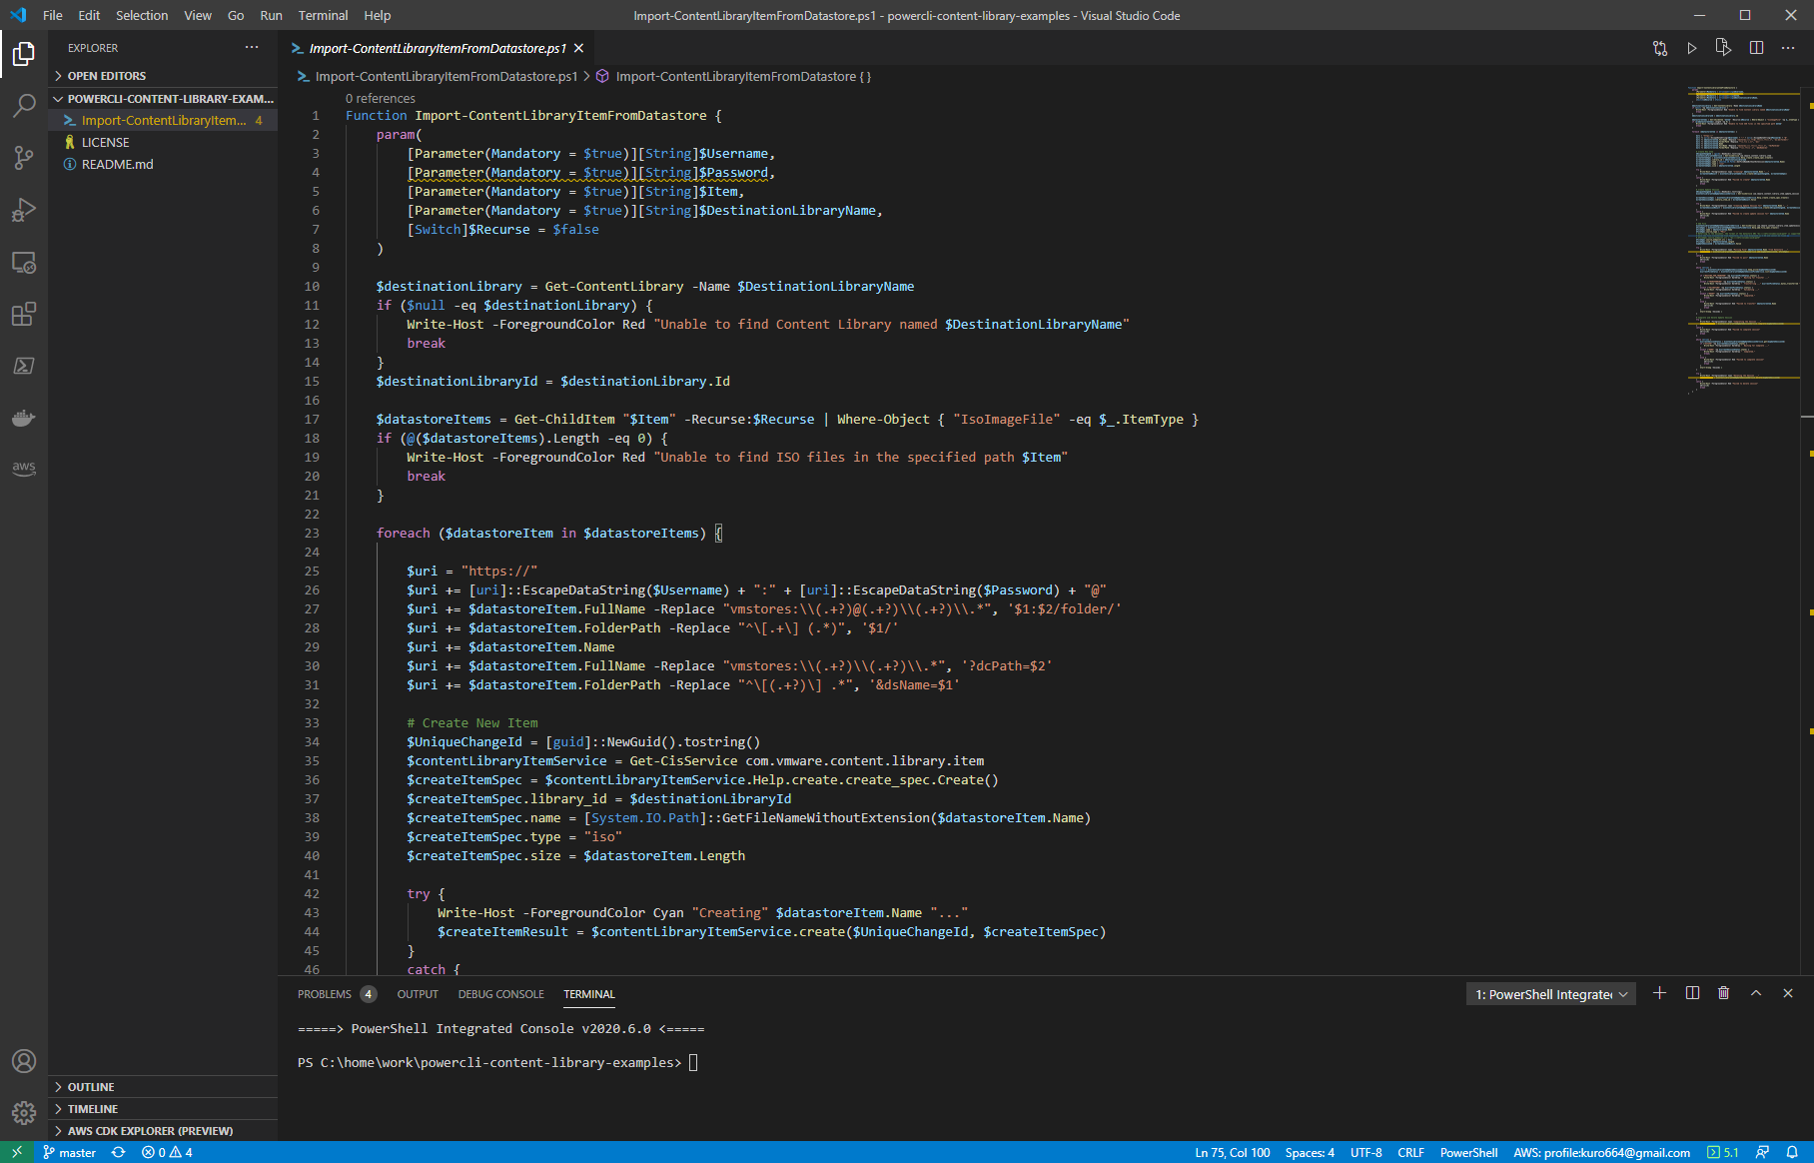Click the remote window indicator in status bar
Screen dimensions: 1814x1163
pos(17,1152)
